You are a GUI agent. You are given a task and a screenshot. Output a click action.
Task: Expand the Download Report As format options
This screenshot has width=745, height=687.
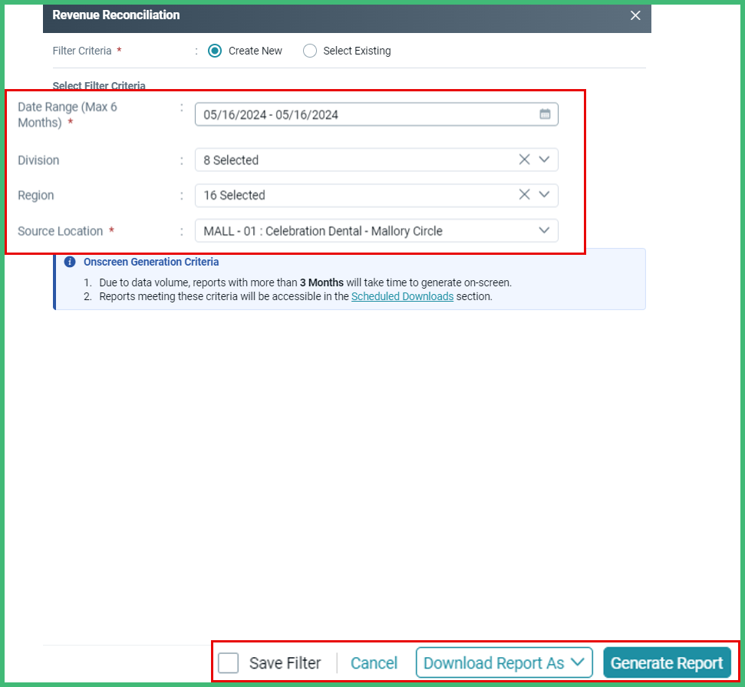tap(577, 662)
